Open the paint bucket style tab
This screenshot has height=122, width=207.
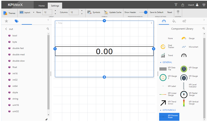[x=174, y=21]
